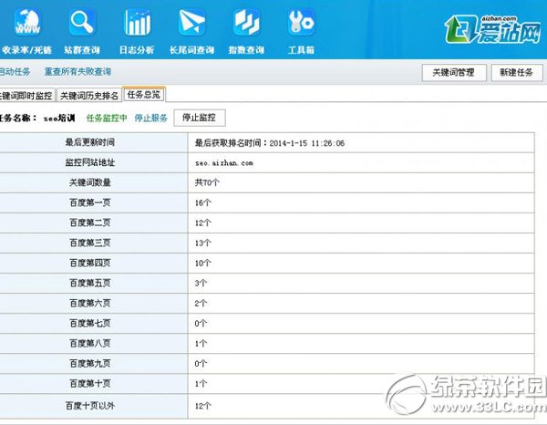The image size is (547, 425).
Task: Click the 关键词数量 row label
Action: 90,182
